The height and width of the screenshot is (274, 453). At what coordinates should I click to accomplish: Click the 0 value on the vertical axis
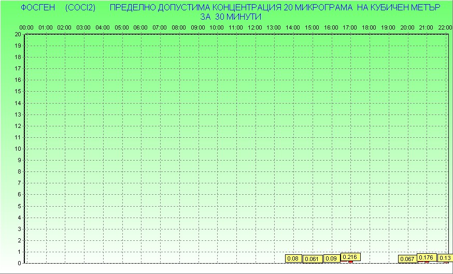20,263
